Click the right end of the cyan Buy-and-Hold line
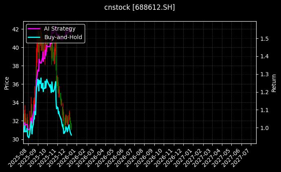281x172 pixels. pyautogui.click(x=71, y=135)
